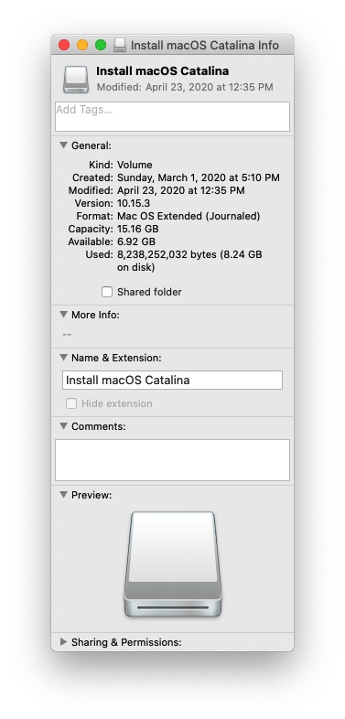
Task: Click the Modified line under the header title
Action: click(x=185, y=87)
